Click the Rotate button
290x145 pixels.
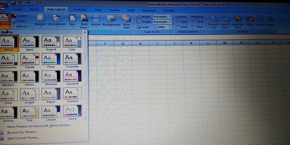(x=270, y=21)
